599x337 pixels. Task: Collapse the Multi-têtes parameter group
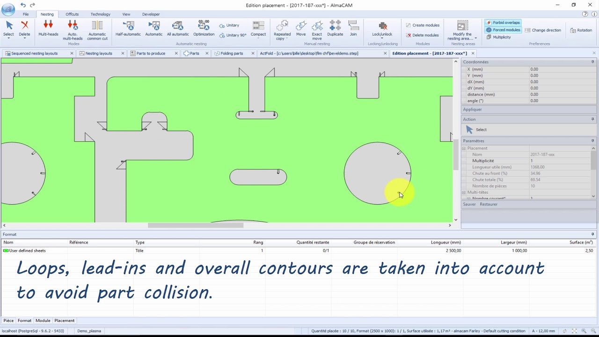(464, 192)
